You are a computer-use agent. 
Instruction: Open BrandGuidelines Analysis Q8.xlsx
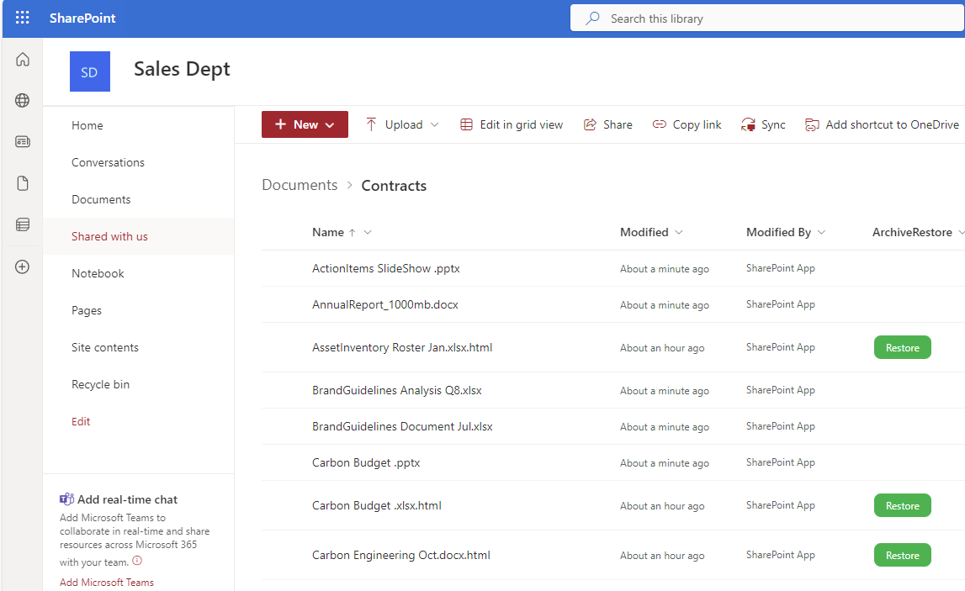pos(397,391)
